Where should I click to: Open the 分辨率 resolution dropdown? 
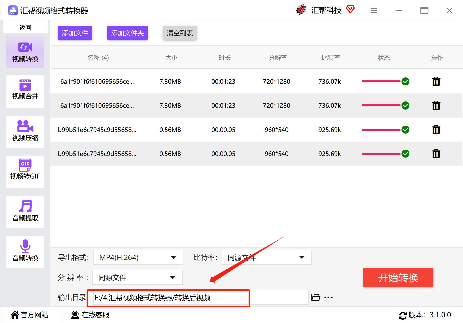click(138, 277)
